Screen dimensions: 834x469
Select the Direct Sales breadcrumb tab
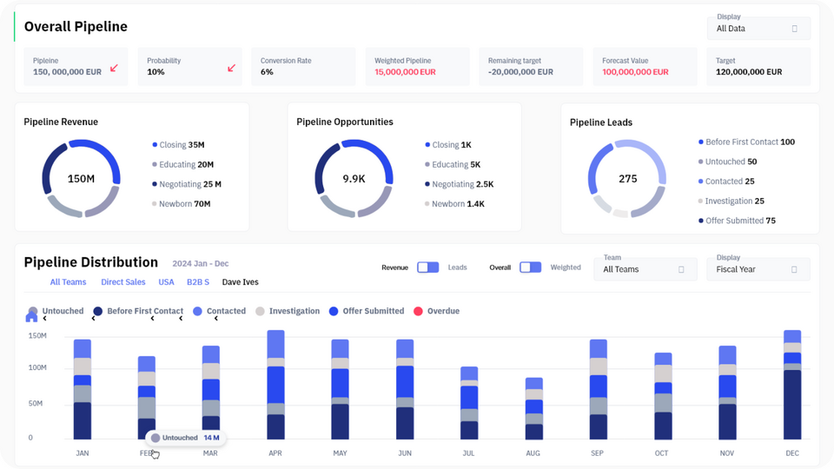coord(122,281)
